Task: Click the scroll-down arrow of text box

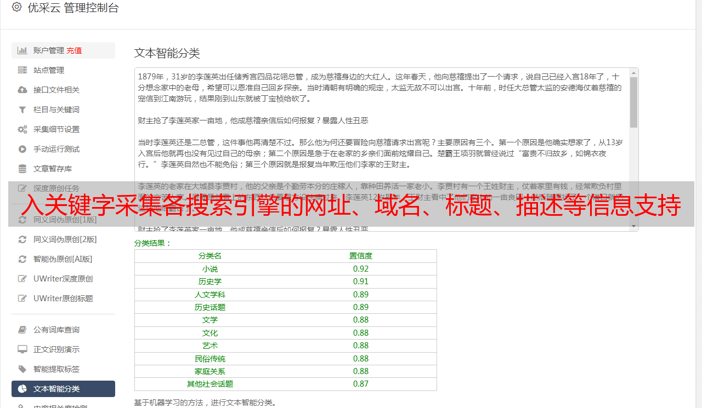Action: click(634, 226)
